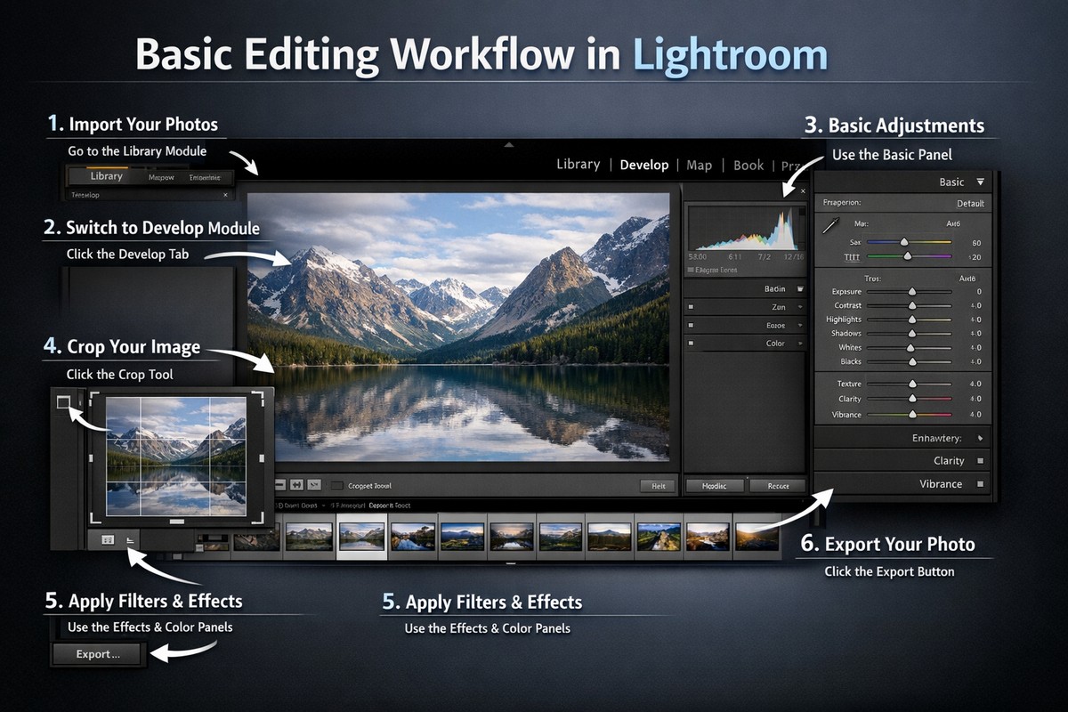This screenshot has height=712, width=1068.
Task: Click the Export button
Action: point(98,654)
